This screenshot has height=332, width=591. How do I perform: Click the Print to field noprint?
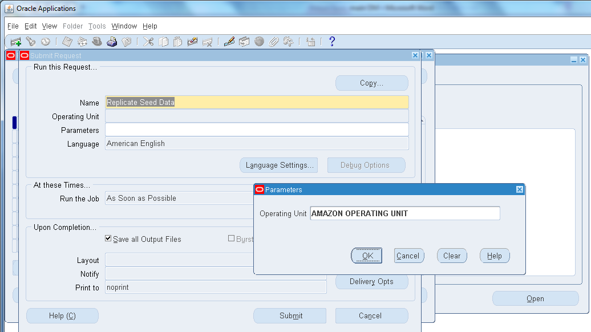click(x=216, y=287)
